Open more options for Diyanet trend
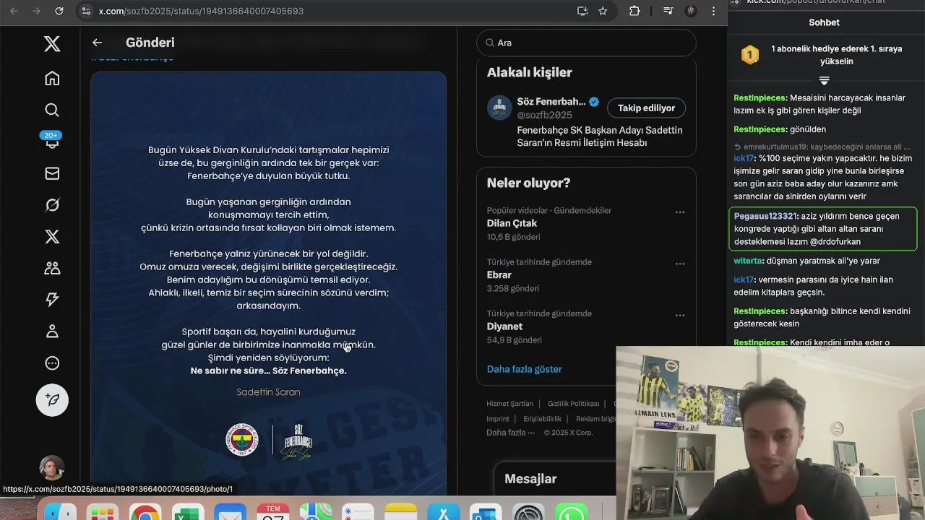 pos(680,315)
